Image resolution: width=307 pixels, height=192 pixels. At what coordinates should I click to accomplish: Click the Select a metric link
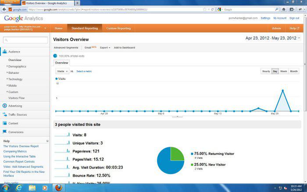(84, 71)
